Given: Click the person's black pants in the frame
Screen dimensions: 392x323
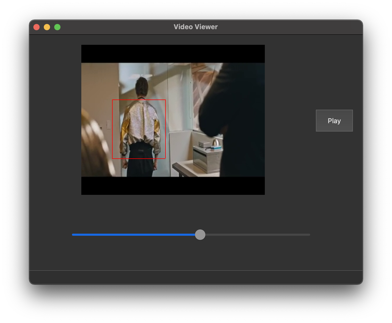Looking at the screenshot, I should pyautogui.click(x=140, y=161).
